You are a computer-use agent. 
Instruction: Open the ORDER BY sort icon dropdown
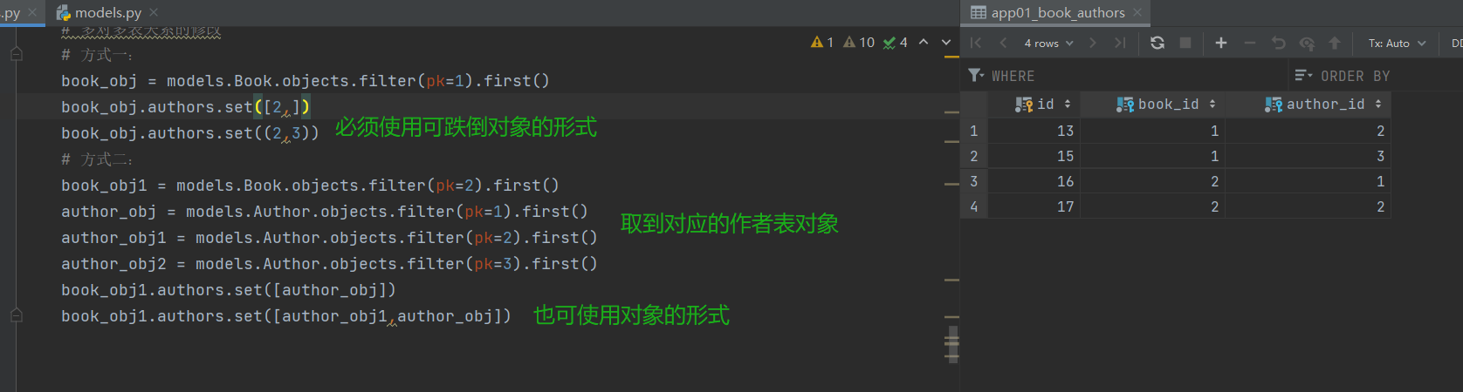pos(1303,76)
